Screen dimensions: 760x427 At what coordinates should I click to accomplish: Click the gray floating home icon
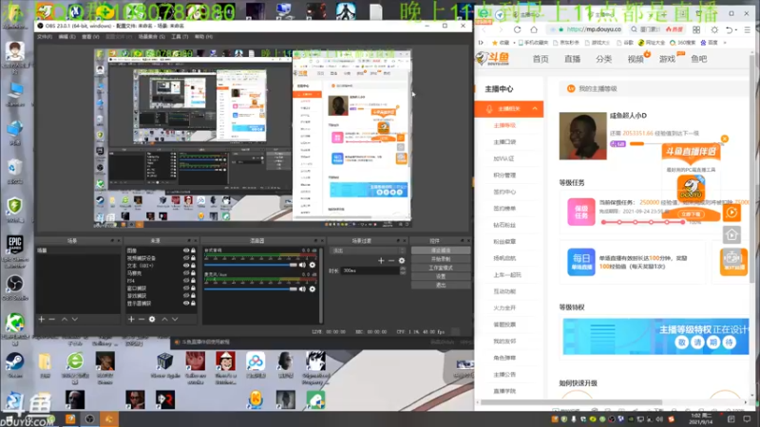pyautogui.click(x=731, y=234)
